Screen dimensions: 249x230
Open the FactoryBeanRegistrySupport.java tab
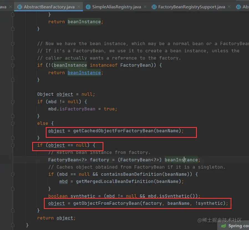coord(192,7)
